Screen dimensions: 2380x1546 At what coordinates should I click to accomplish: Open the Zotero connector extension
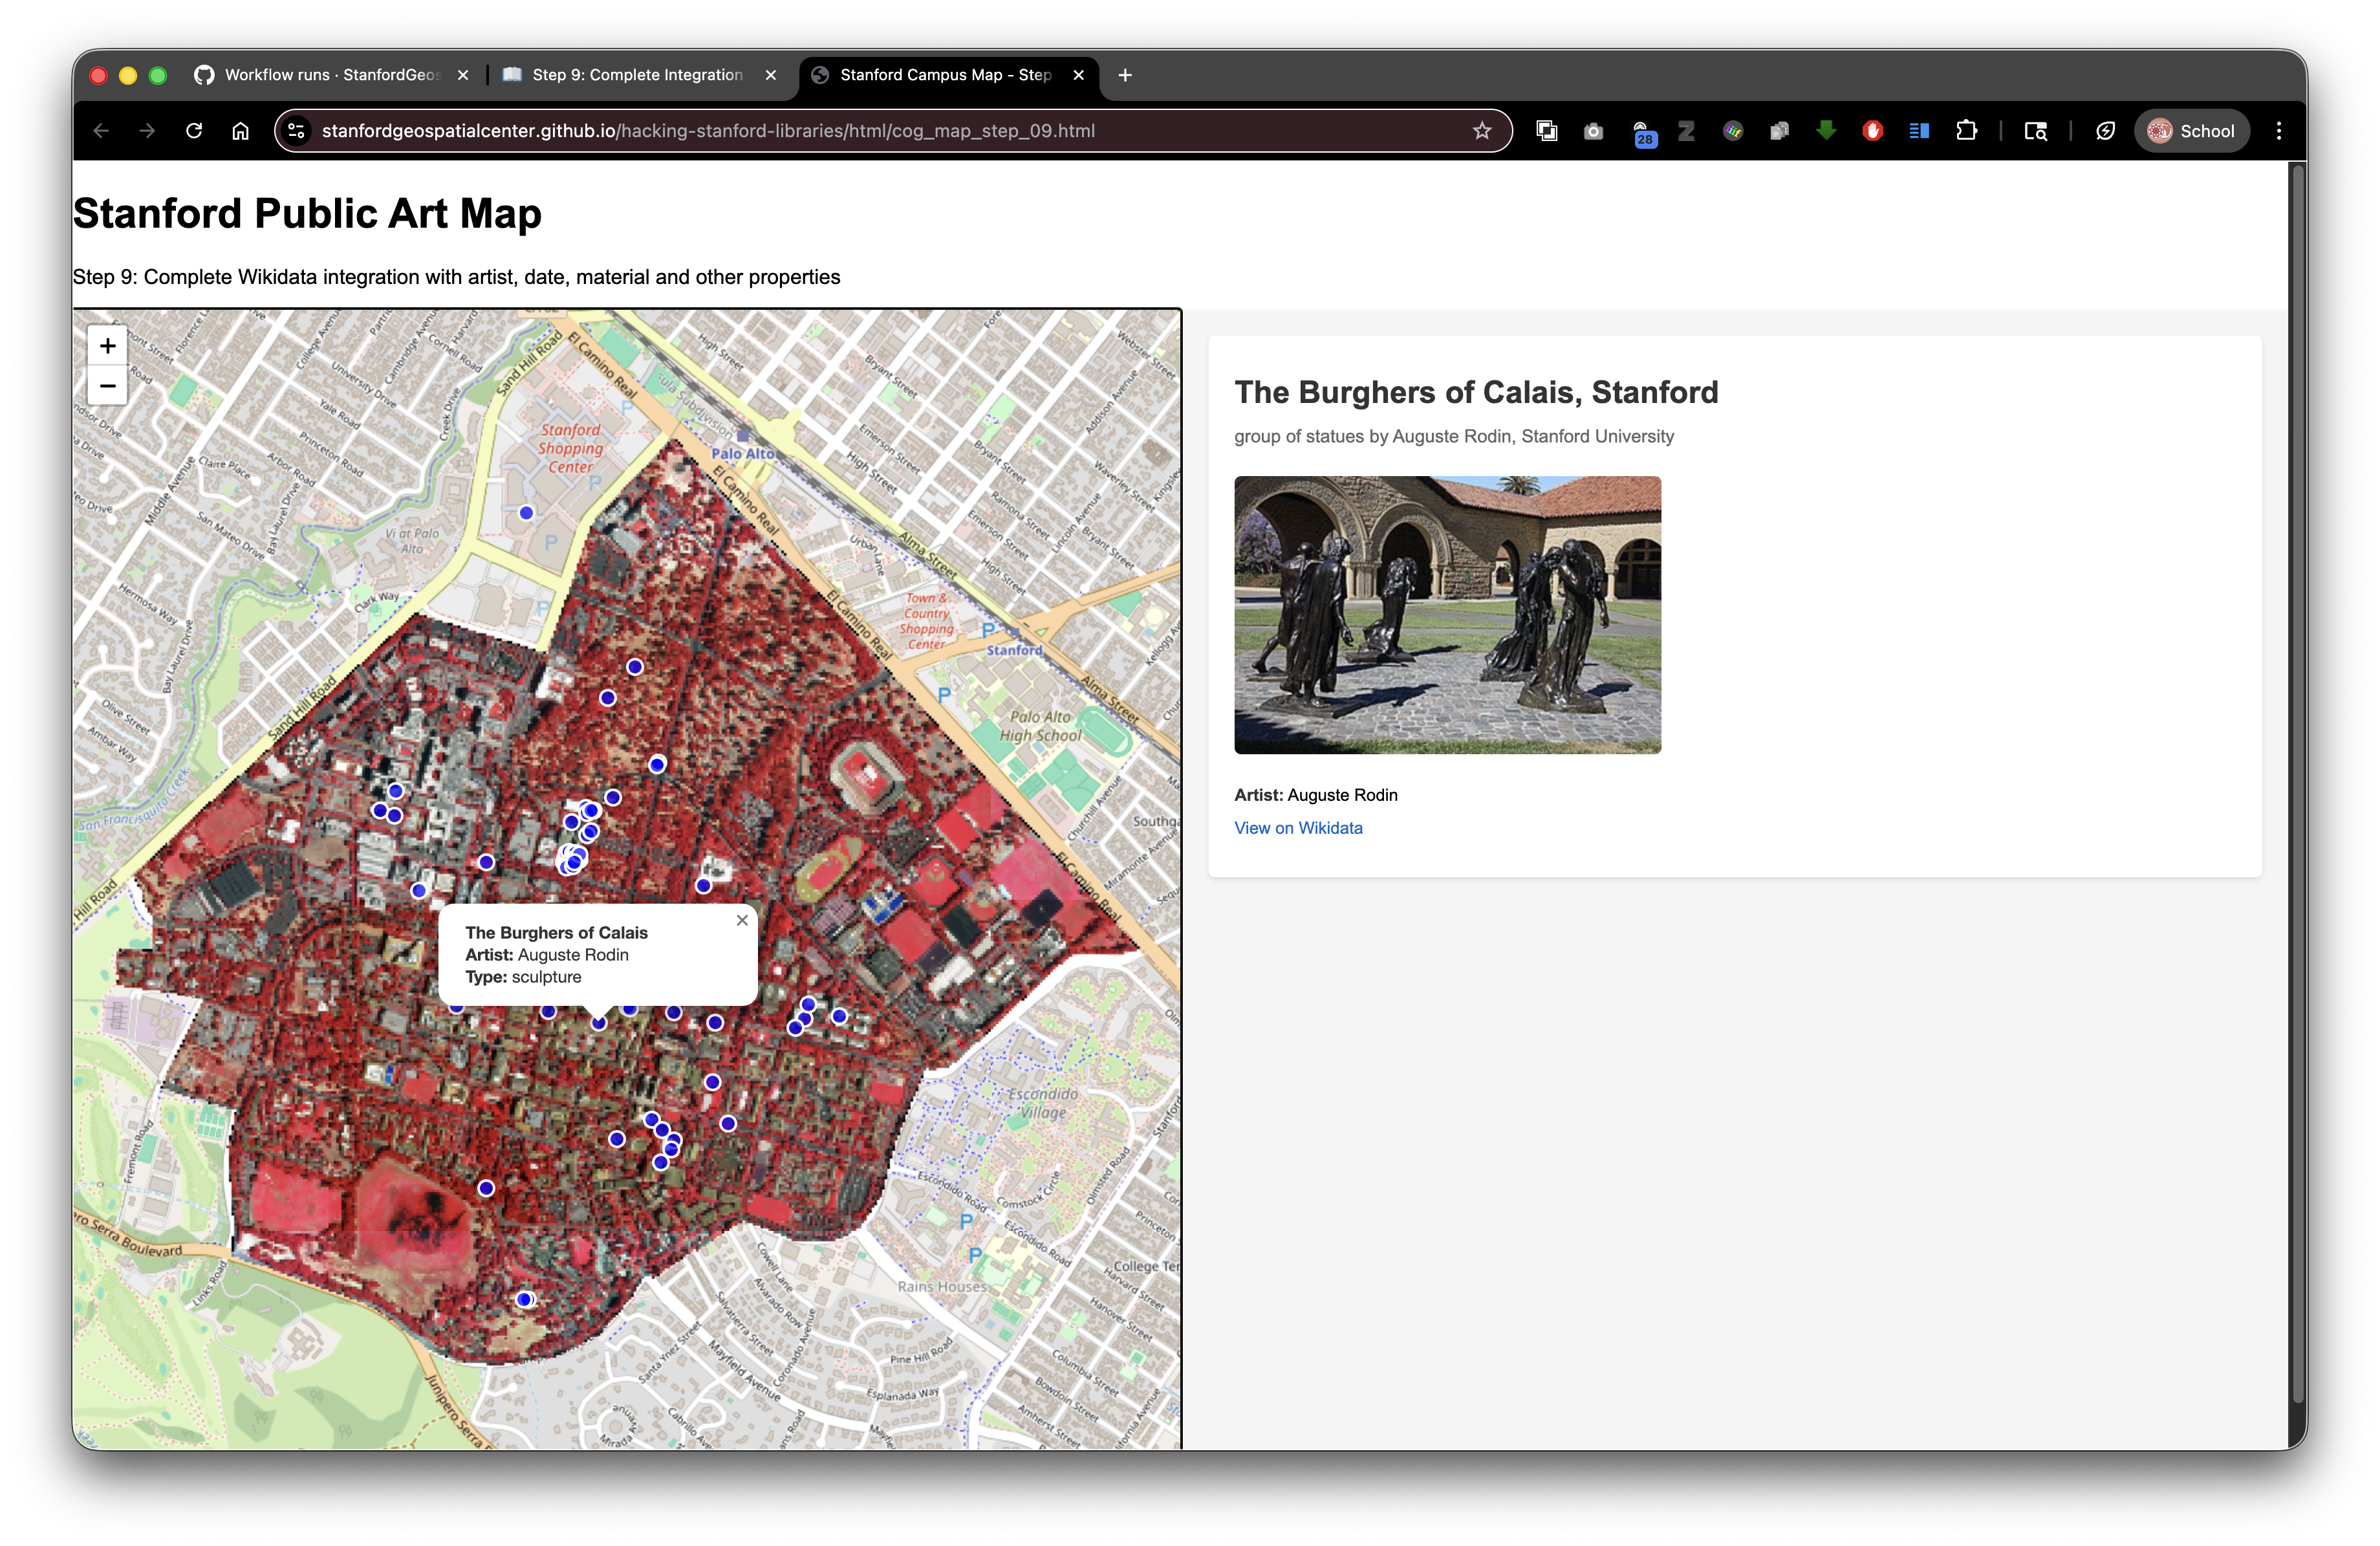1686,131
